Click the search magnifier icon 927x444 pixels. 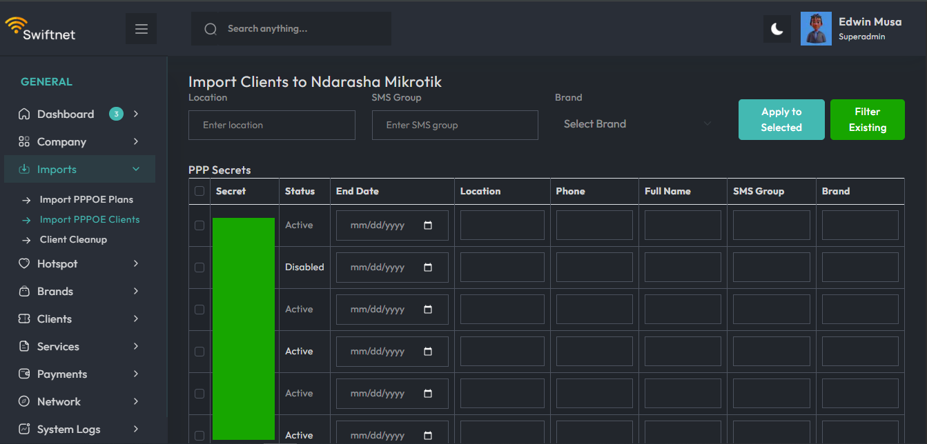[x=211, y=29]
